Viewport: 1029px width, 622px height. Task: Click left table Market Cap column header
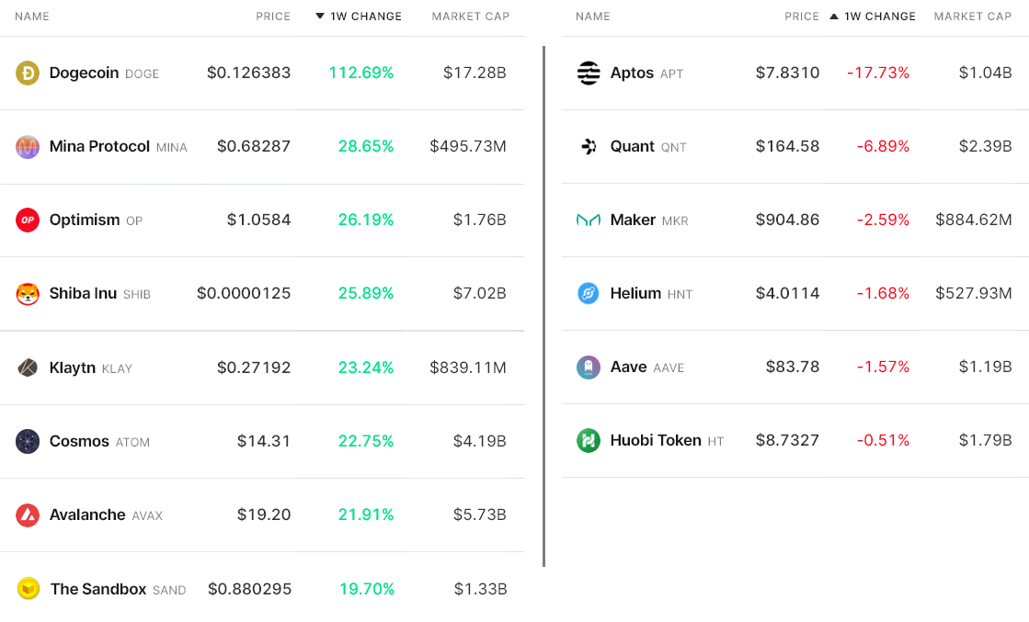click(x=470, y=17)
